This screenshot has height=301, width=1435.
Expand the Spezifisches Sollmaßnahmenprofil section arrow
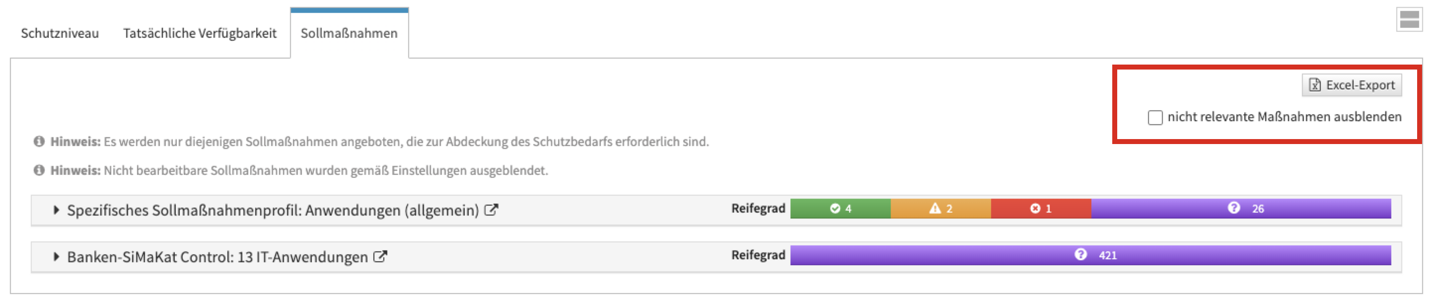tap(56, 210)
